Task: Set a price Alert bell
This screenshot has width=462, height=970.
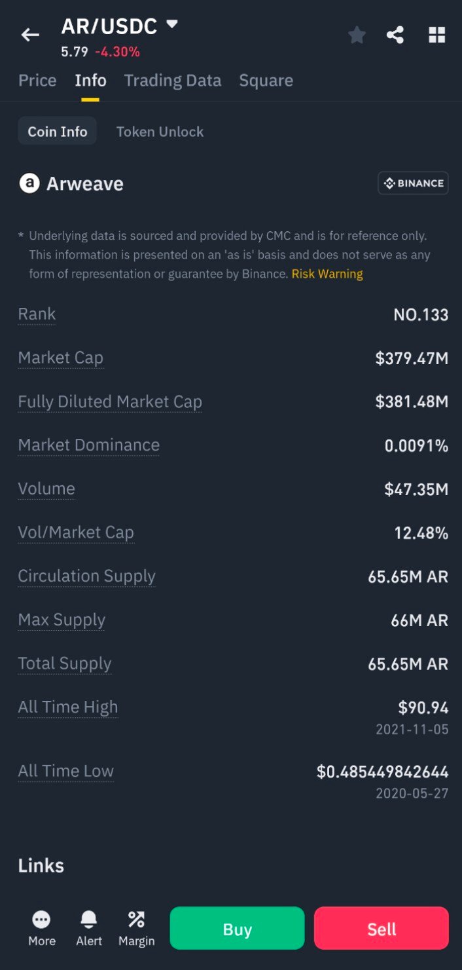Action: click(x=89, y=928)
